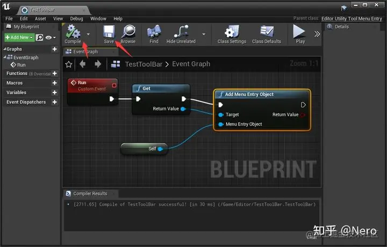Open the View menu
Screen dimensions: 387x247
click(58, 18)
